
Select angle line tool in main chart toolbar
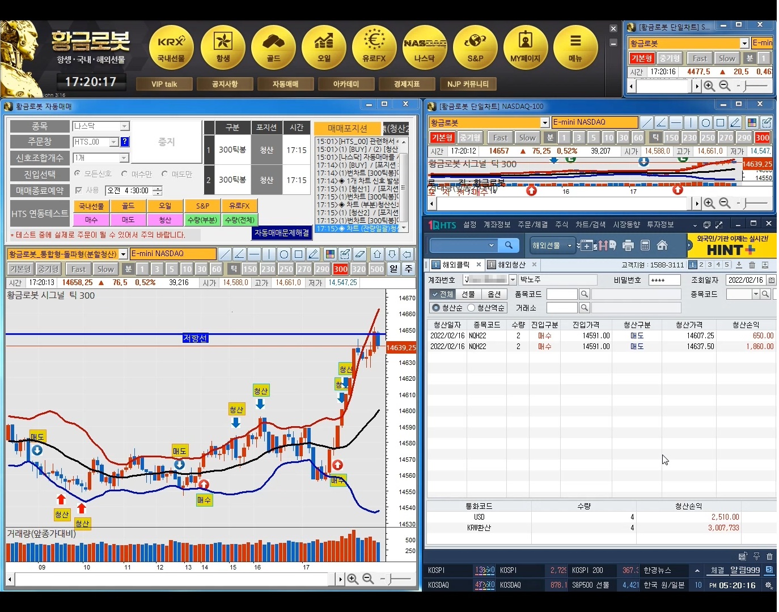[240, 254]
